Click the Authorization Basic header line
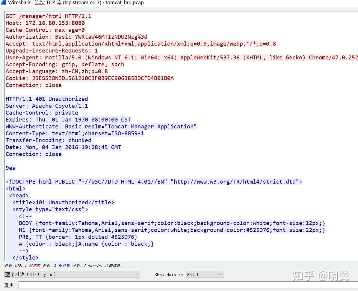358x291 pixels. click(76, 37)
